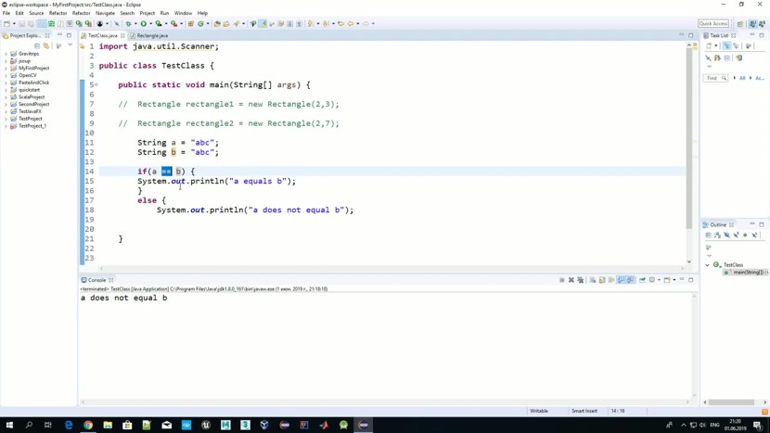Click Remove Launch X icon in Console
The width and height of the screenshot is (770, 433).
tap(571, 280)
